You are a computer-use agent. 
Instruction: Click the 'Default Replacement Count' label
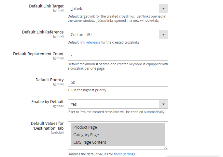click(x=38, y=54)
